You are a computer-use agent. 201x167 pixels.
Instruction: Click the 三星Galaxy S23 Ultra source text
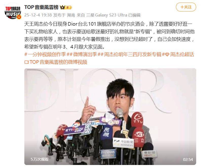(x=107, y=15)
